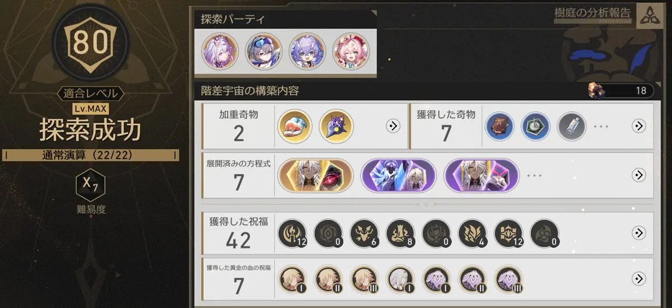Click the blessing path icon showing 6
This screenshot has height=308, width=672.
tap(365, 233)
